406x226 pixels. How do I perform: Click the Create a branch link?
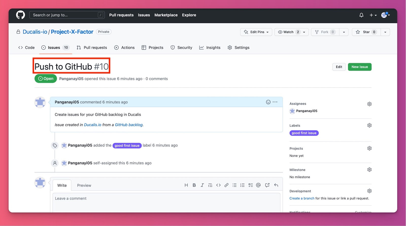pyautogui.click(x=302, y=198)
